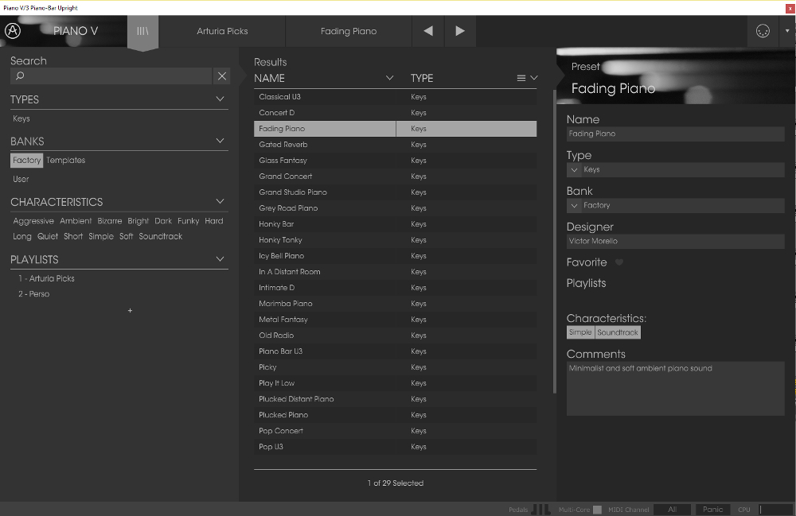Image resolution: width=796 pixels, height=516 pixels.
Task: Add a new playlist with plus icon
Action: (x=130, y=310)
